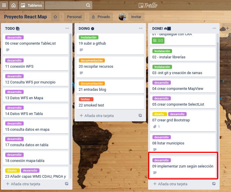Viewport: 231px width, 192px height.
Task: Open card 13 Datos WFS en Mapa
Action: coord(36,95)
